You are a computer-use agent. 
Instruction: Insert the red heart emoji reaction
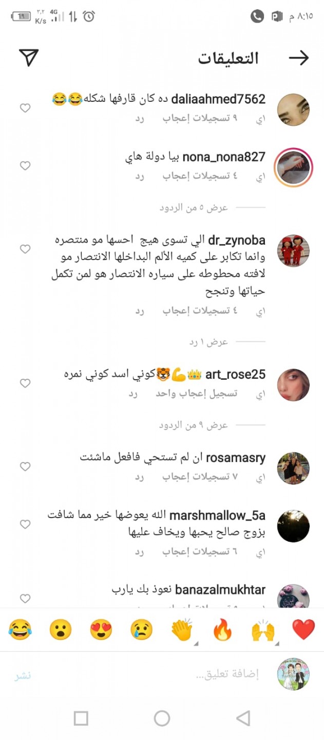point(303,630)
